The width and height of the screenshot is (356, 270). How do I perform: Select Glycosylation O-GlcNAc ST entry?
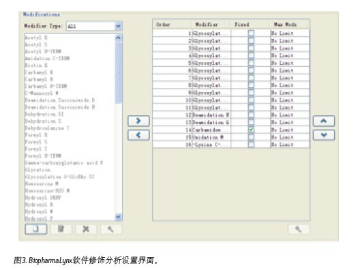tap(59, 177)
